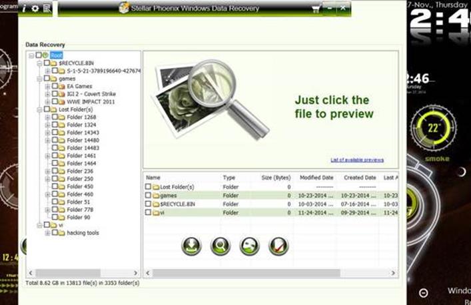Click the green Recover download-arrow icon
The width and height of the screenshot is (471, 305).
[191, 246]
